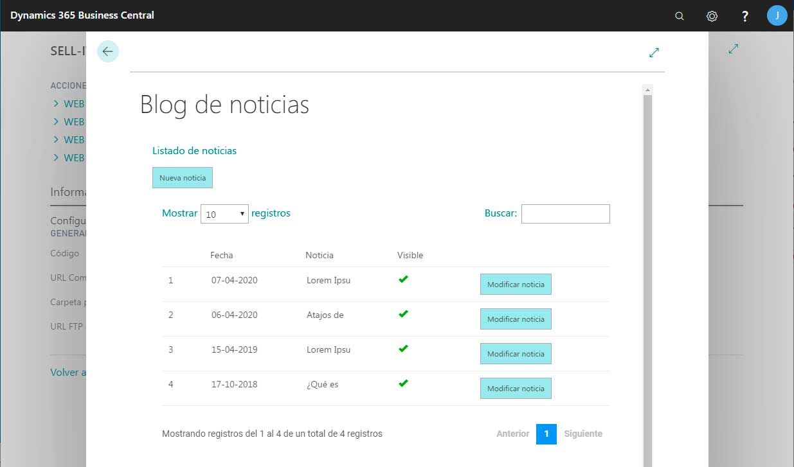Select the date cell 17-10-2018
Image resolution: width=794 pixels, height=467 pixels.
point(235,384)
